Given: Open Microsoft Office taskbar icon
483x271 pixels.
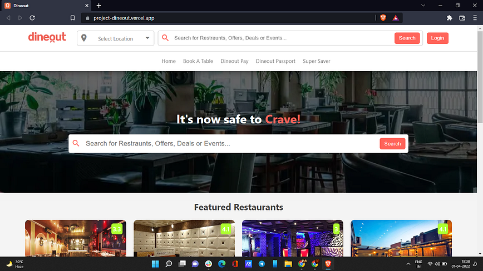Looking at the screenshot, I should click(235, 264).
